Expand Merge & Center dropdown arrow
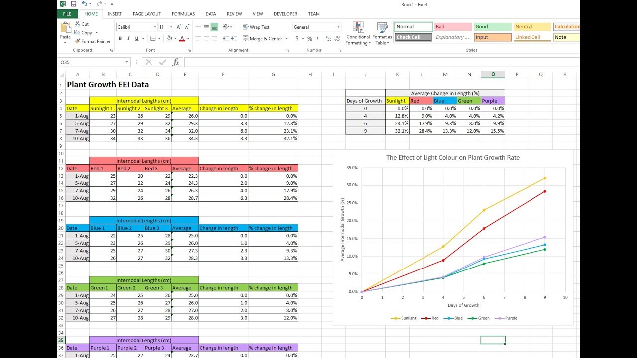 [287, 39]
